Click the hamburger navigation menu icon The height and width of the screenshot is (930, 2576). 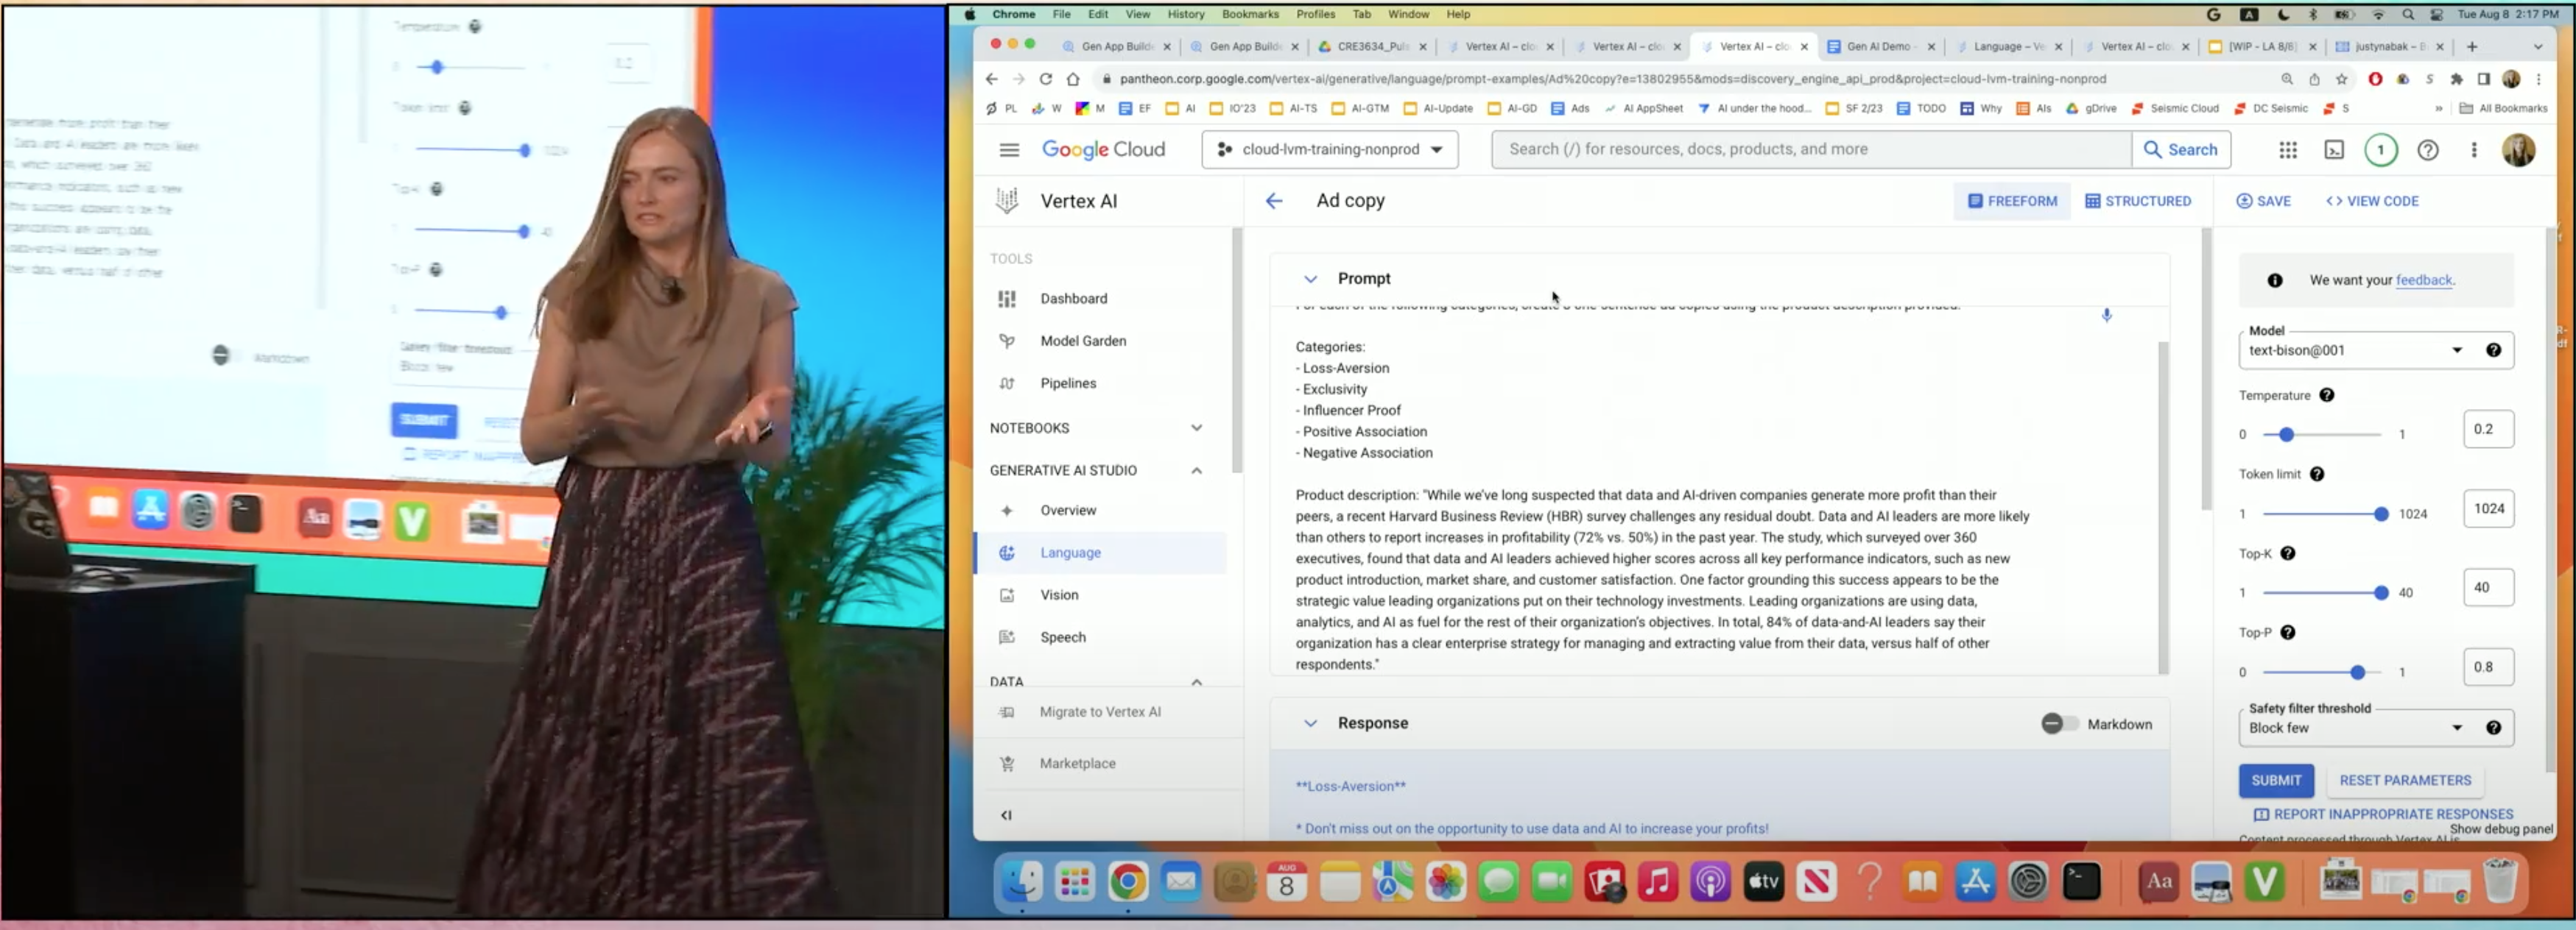pos(1009,150)
